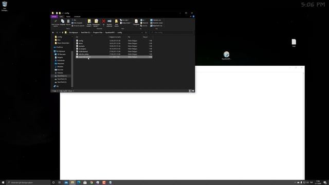
Task: Click the red X Delete (Sil) icon
Action: (x=104, y=22)
